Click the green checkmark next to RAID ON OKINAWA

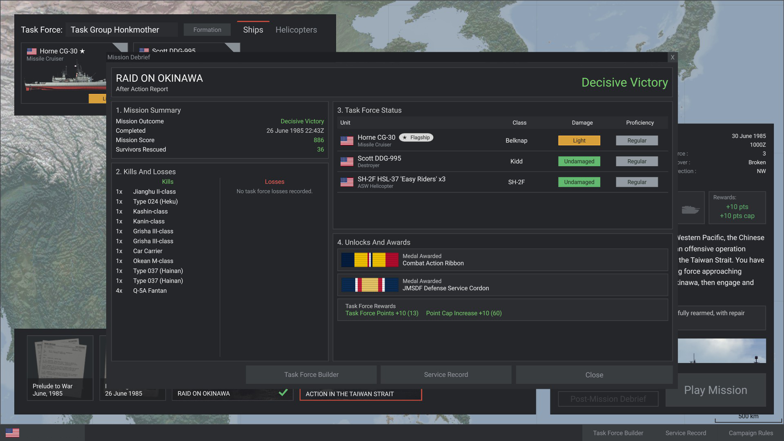(283, 393)
